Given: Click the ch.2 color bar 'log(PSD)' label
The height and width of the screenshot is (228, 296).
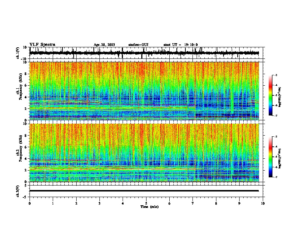Looking at the screenshot, I should click(280, 158).
